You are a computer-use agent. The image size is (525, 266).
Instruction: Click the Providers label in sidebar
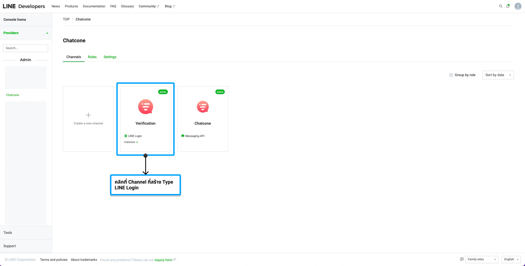point(11,33)
